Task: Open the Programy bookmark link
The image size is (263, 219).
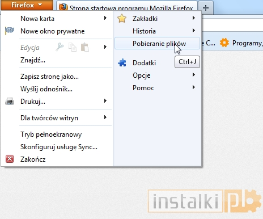Action: (247, 43)
